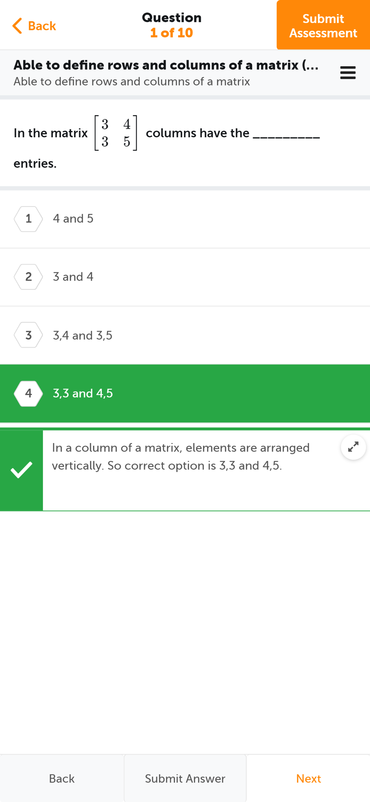Choose highlighted answer '3,3 and 4,5'
The width and height of the screenshot is (370, 802).
(83, 393)
